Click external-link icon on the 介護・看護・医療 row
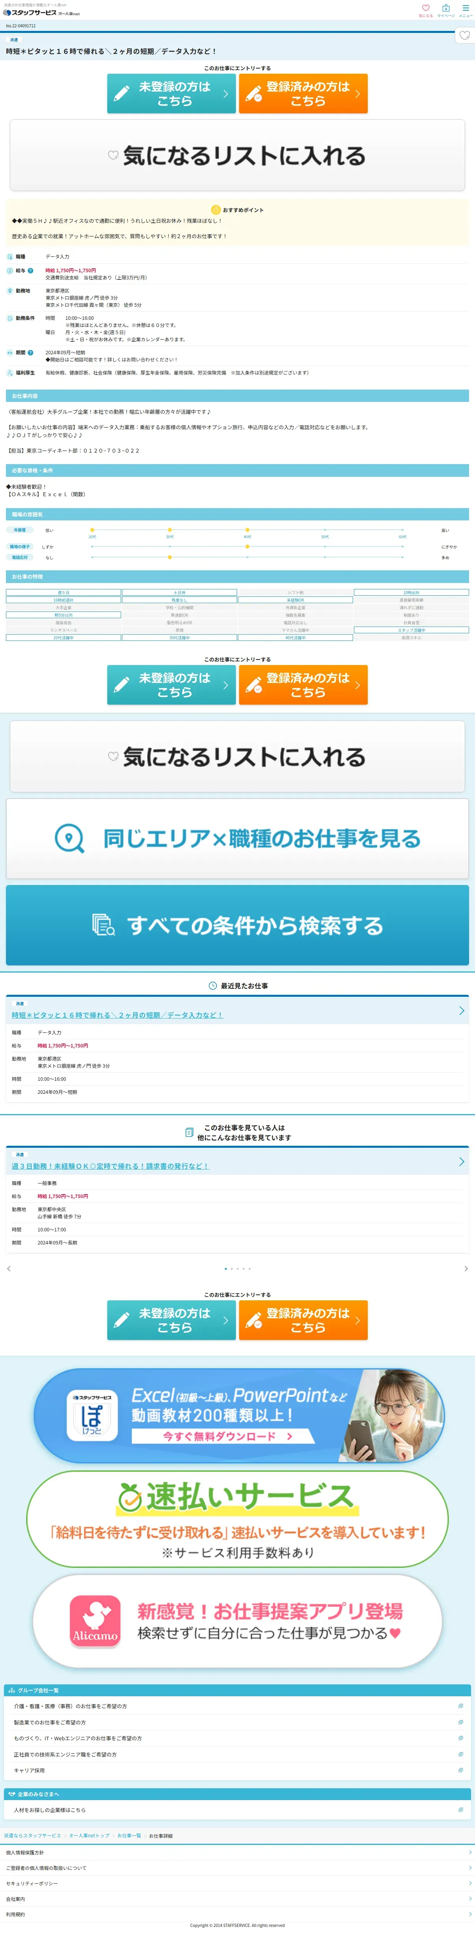The height and width of the screenshot is (1942, 475). coord(461,1706)
